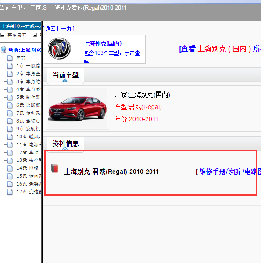
Task: Open chapter 2章 车身金 in the tree
Action: point(28,74)
